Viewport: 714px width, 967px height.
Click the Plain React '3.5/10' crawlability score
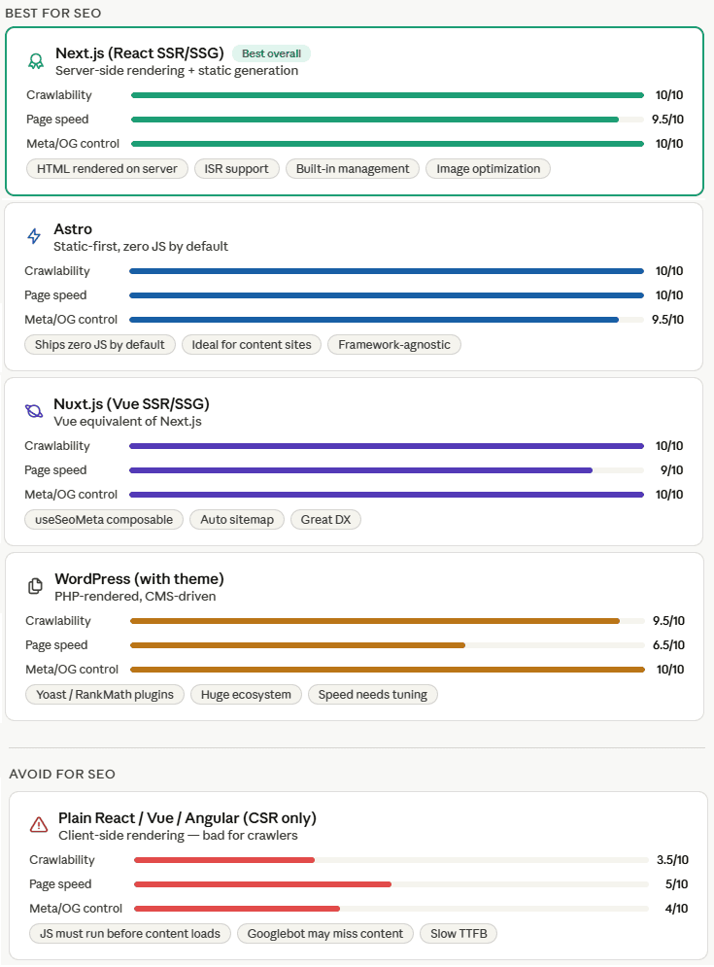tap(672, 860)
